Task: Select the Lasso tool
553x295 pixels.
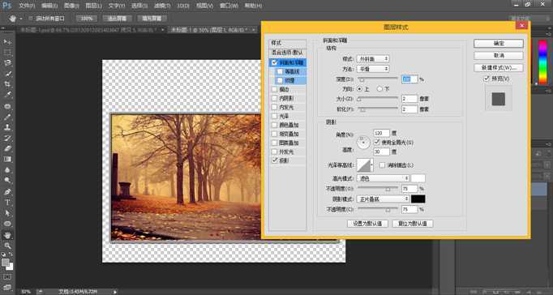Action: (7, 63)
